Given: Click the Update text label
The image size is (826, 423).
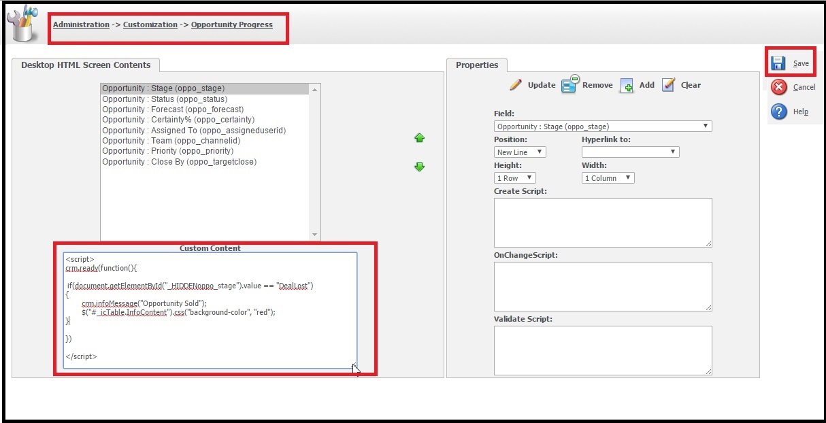Looking at the screenshot, I should [x=542, y=85].
